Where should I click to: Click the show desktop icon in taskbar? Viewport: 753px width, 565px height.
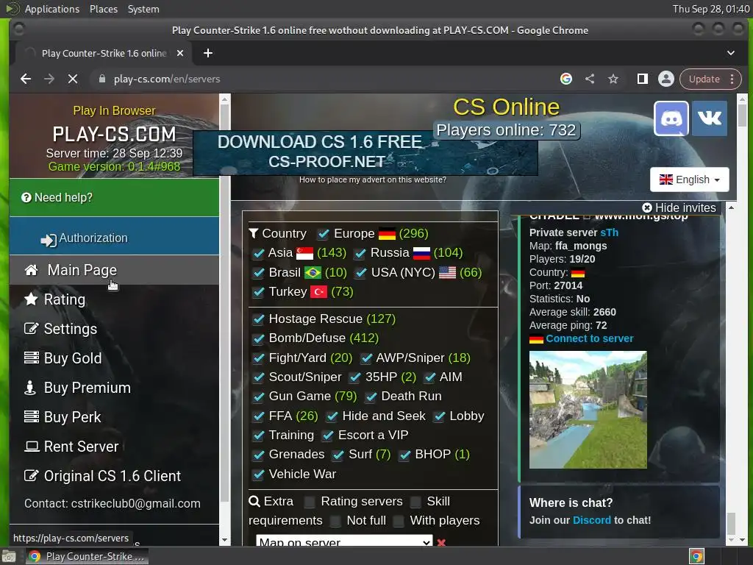click(9, 556)
